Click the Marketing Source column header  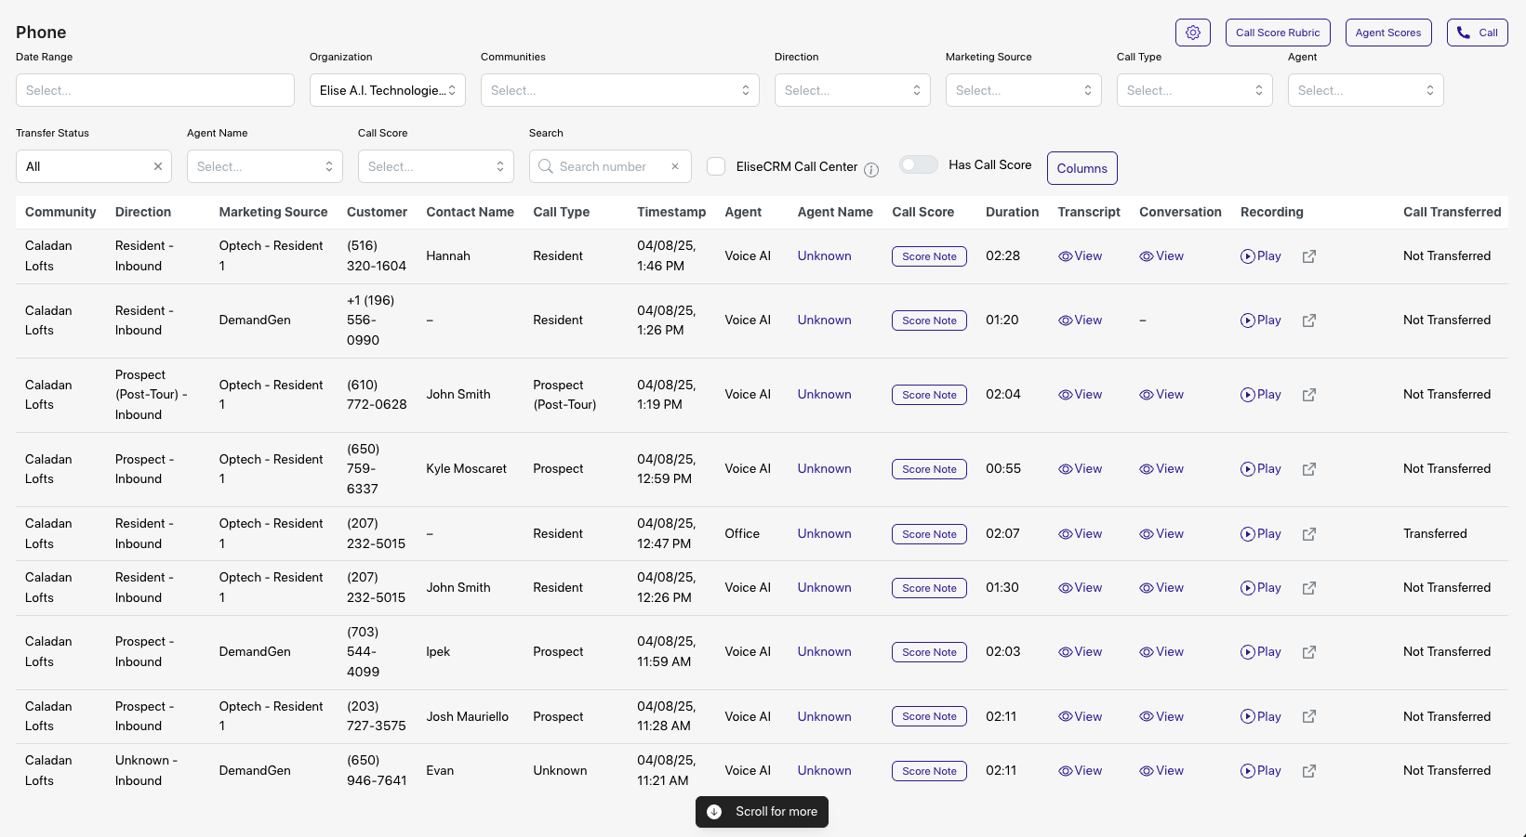click(273, 212)
